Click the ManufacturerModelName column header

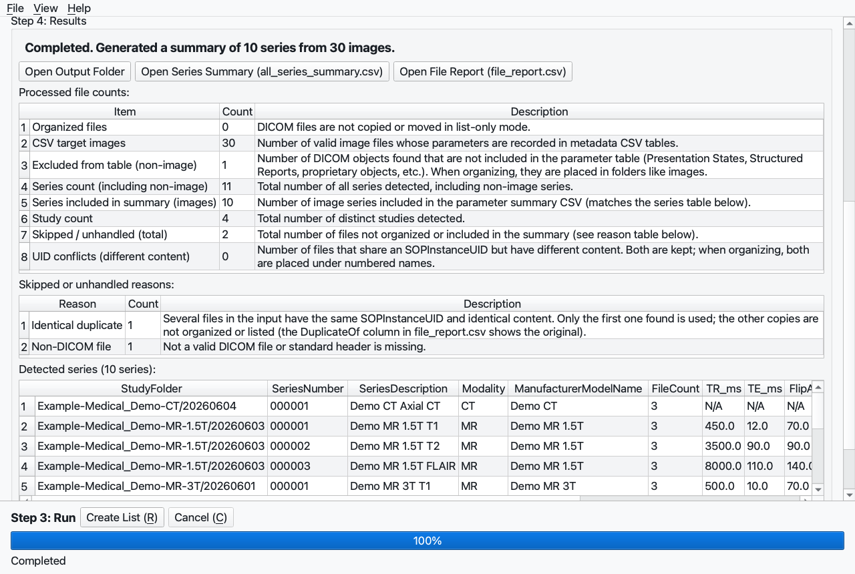578,388
